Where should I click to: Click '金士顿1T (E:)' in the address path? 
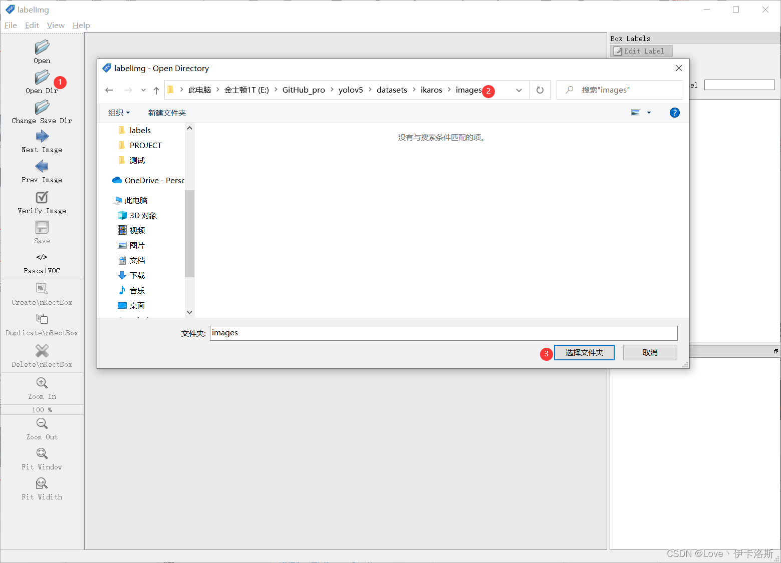click(246, 90)
